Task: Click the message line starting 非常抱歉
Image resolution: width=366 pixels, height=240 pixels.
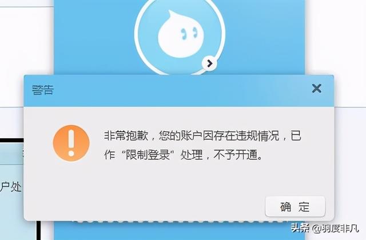Action: (x=202, y=136)
